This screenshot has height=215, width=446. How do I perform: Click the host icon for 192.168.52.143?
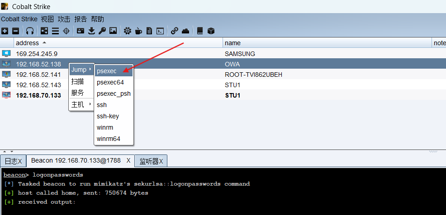coord(6,85)
